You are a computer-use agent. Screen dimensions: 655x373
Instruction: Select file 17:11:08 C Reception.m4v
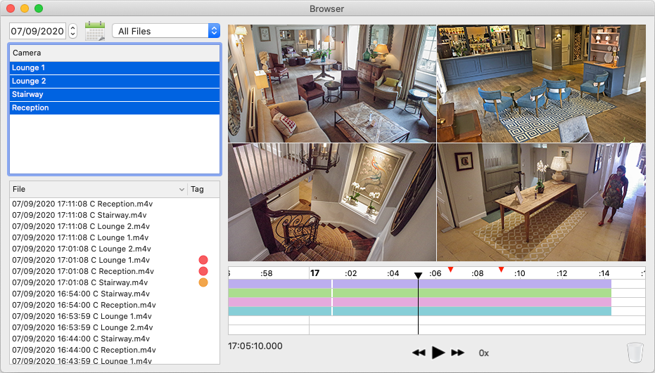[x=82, y=204]
